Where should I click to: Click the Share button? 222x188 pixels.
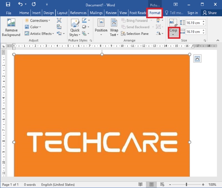210,13
